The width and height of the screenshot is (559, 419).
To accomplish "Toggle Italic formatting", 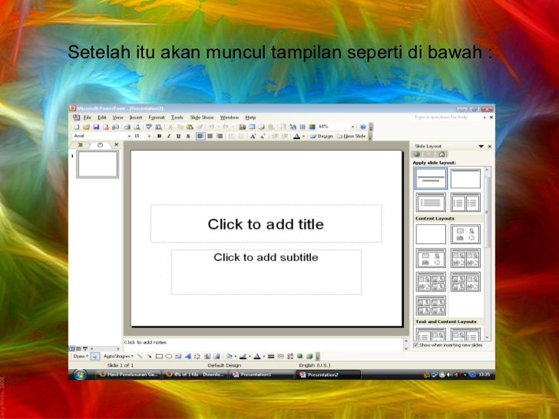I will click(x=169, y=136).
